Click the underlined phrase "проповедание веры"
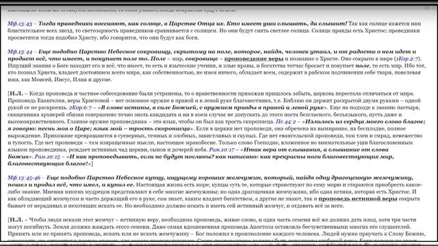Viewport: 438px width, 246px height. click(254, 59)
